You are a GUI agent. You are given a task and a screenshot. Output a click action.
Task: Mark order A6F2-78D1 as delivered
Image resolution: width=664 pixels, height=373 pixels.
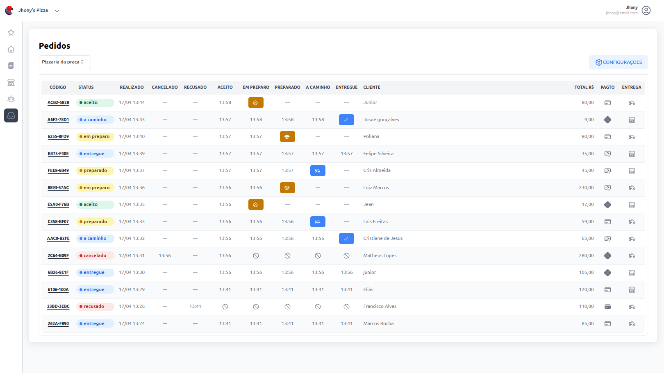pyautogui.click(x=346, y=120)
